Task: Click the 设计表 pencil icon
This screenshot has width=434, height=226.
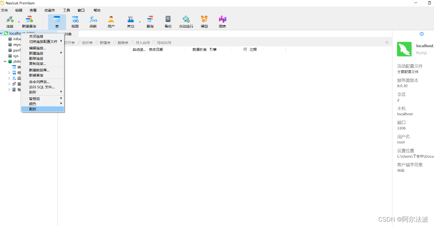Action: 79,42
